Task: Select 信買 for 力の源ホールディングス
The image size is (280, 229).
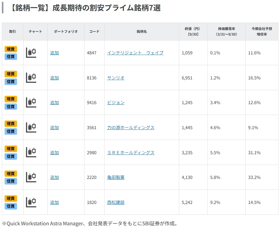Action: pyautogui.click(x=11, y=131)
